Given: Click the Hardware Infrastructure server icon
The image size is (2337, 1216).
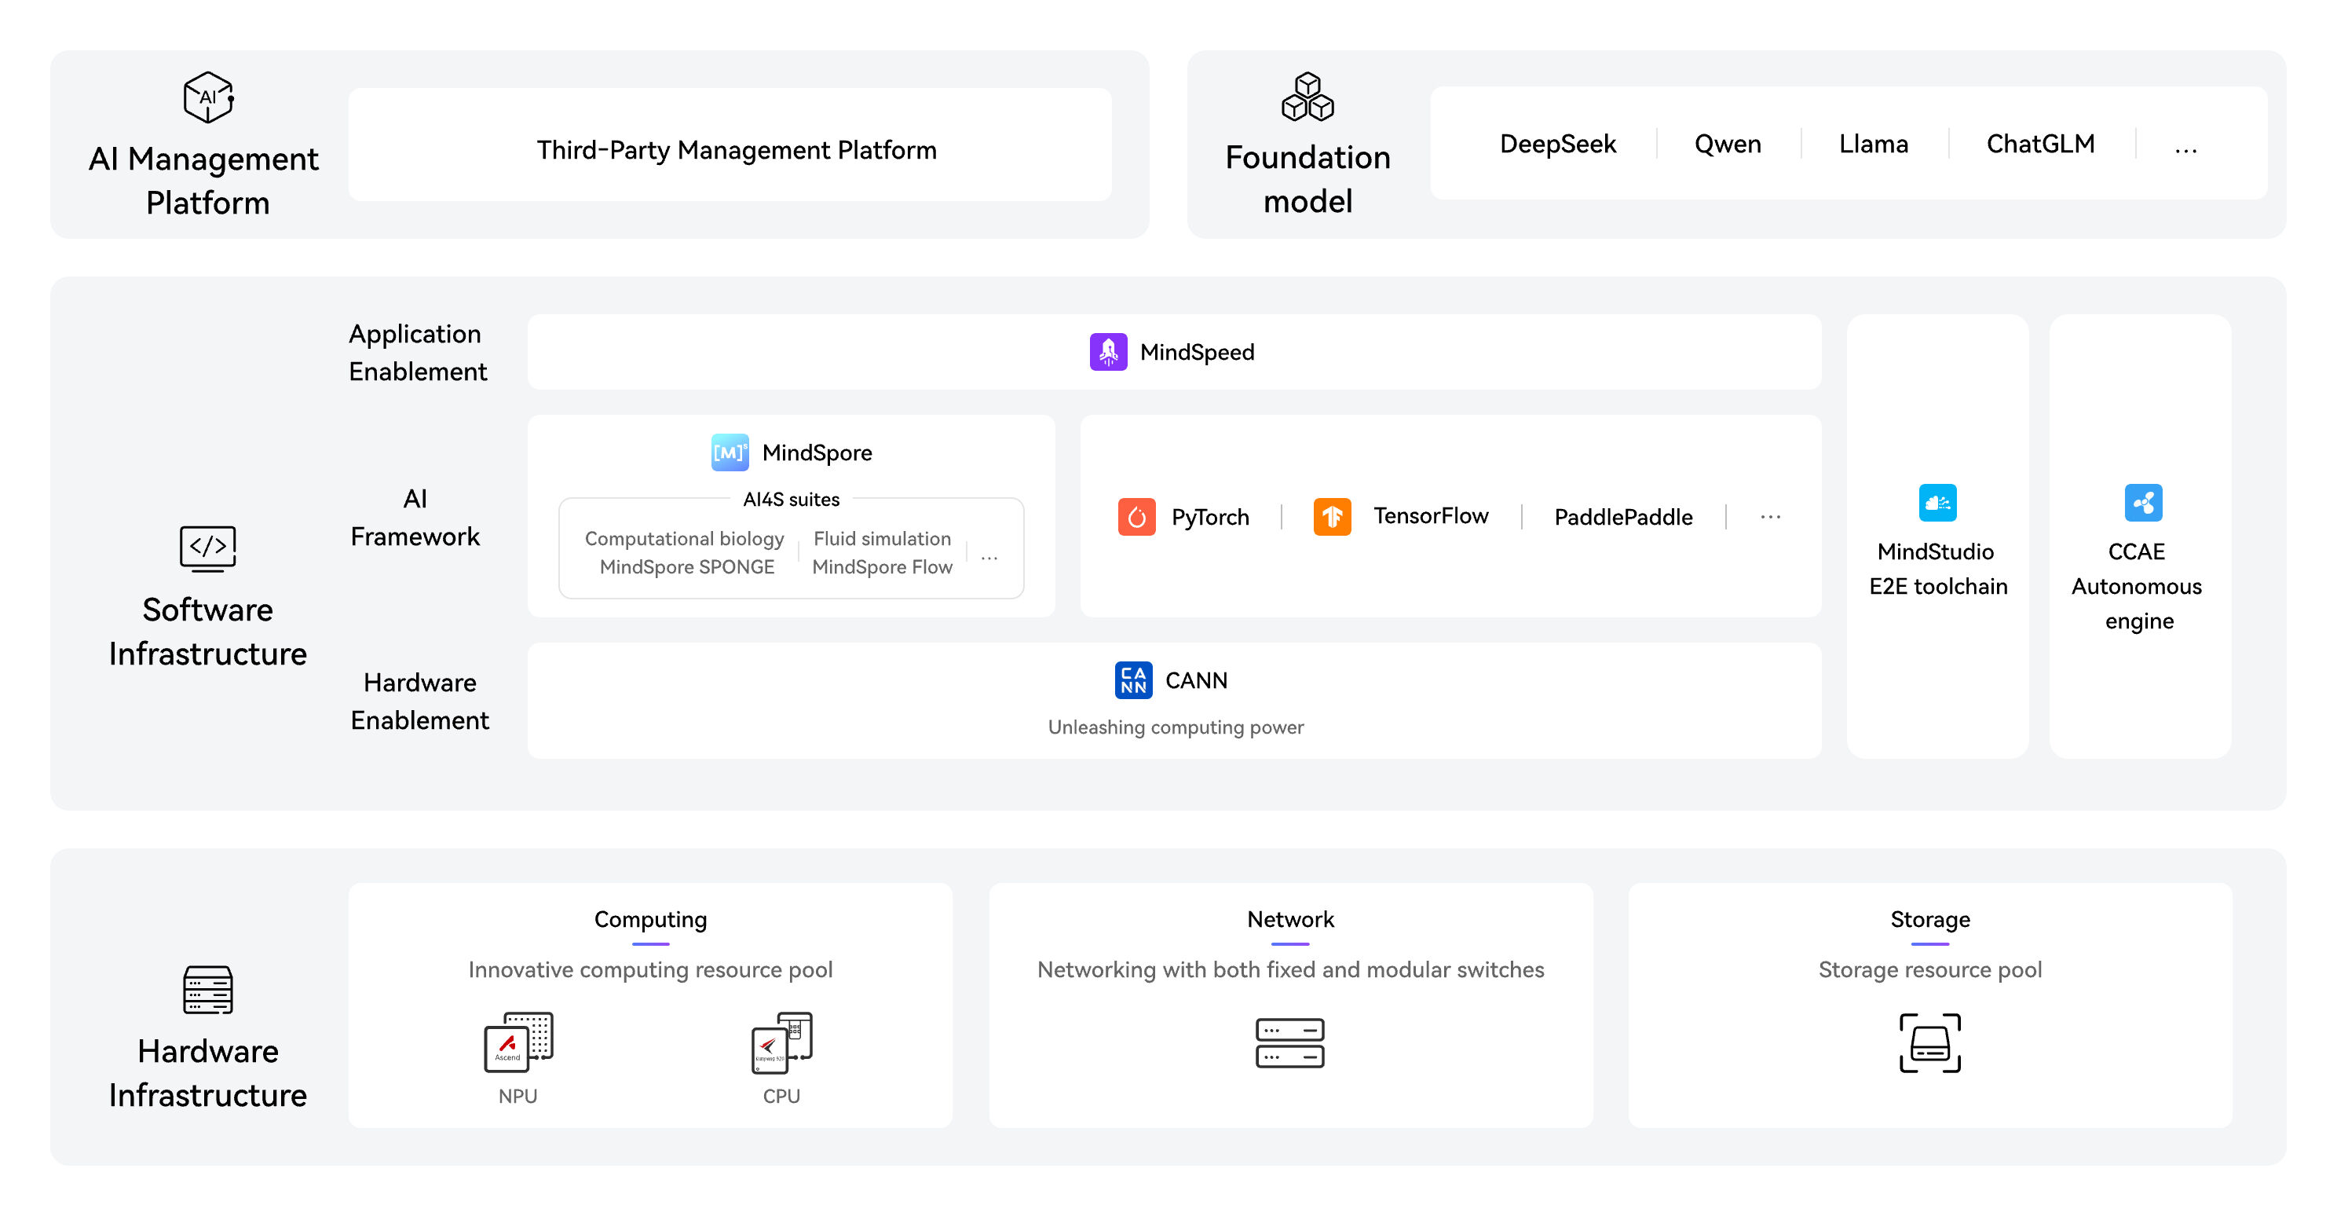Looking at the screenshot, I should 208,989.
